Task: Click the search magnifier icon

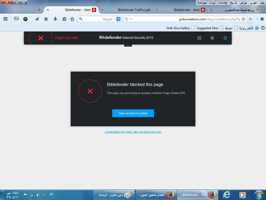Action: pyautogui.click(x=81, y=19)
